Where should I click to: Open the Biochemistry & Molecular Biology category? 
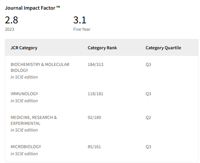(40, 67)
